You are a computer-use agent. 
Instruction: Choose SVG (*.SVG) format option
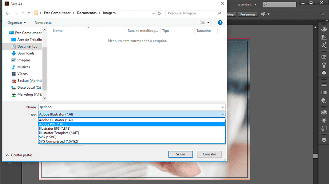pos(48,137)
